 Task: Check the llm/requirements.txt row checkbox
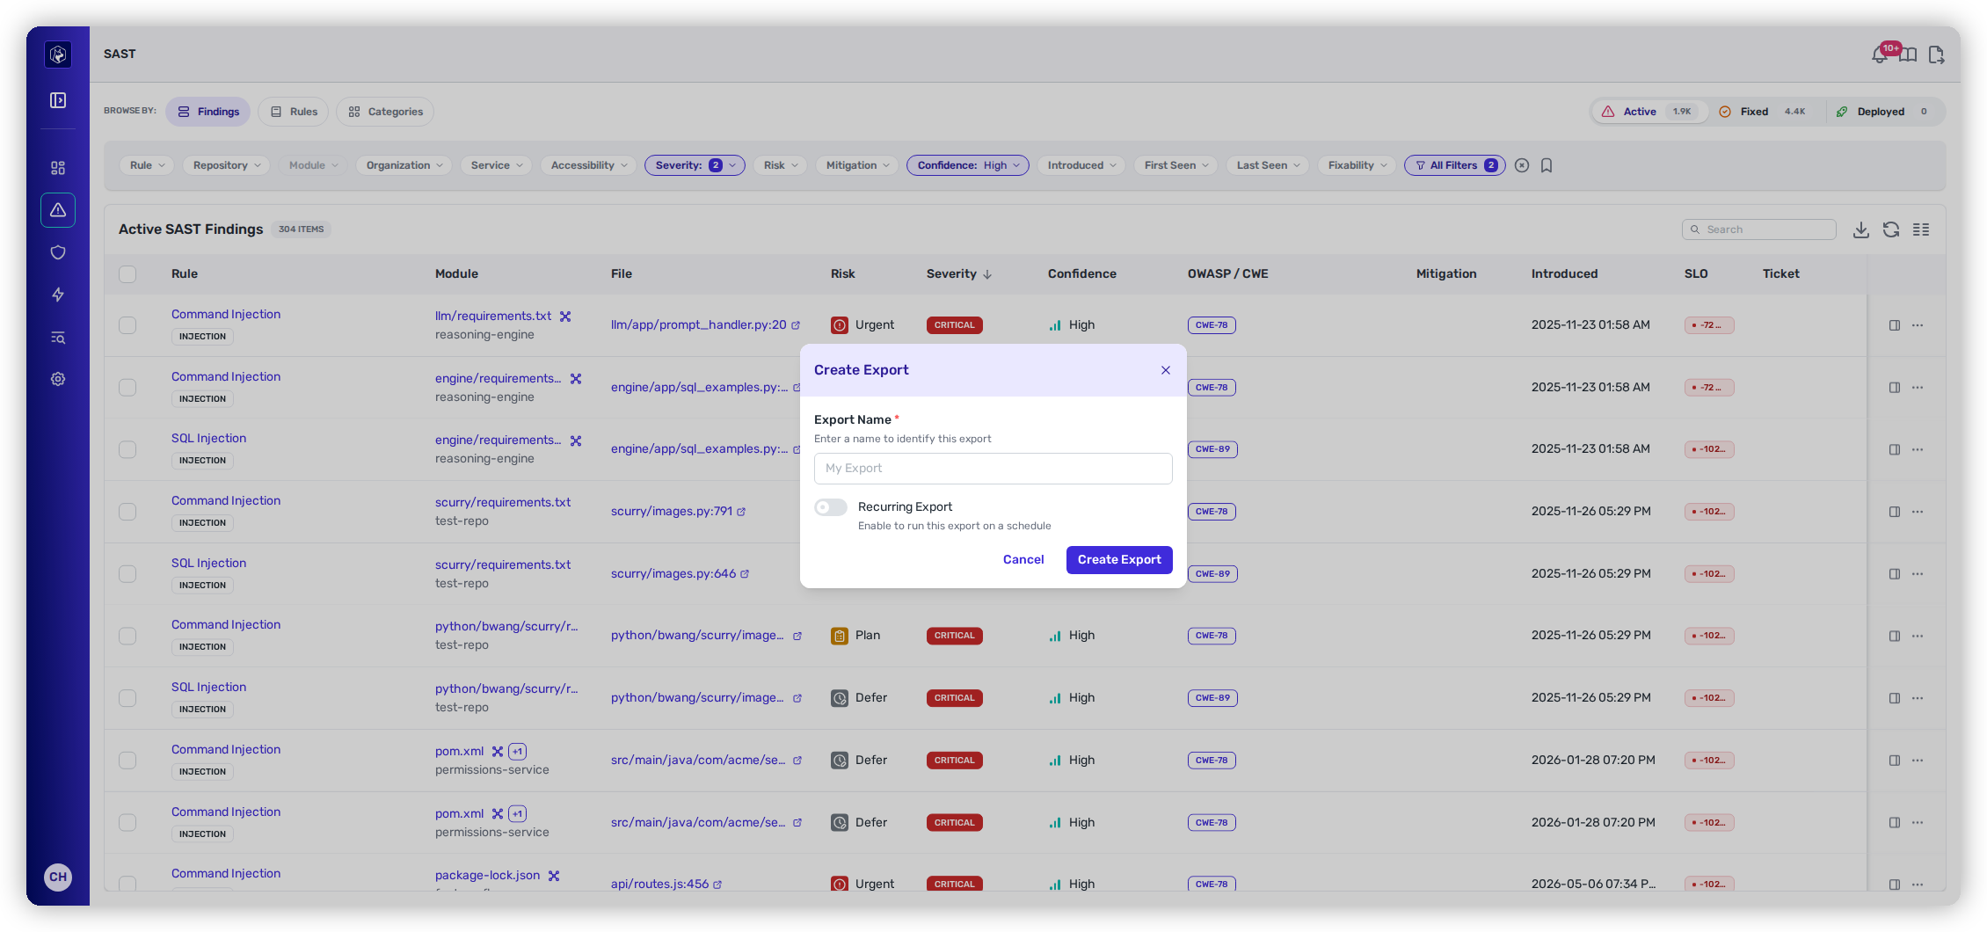click(127, 325)
